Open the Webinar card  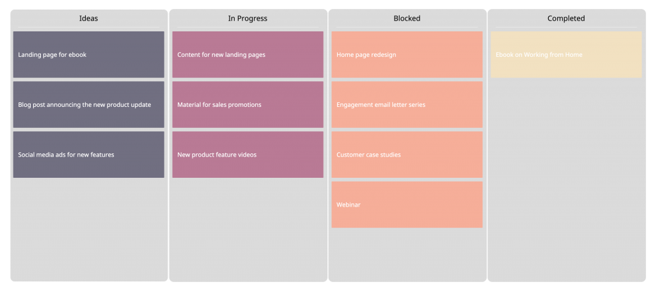(x=407, y=205)
